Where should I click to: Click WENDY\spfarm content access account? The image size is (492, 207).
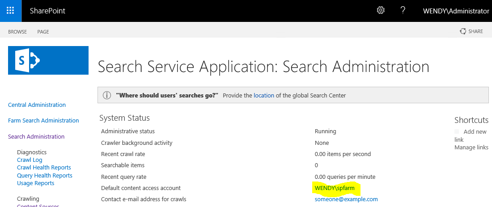(x=335, y=188)
